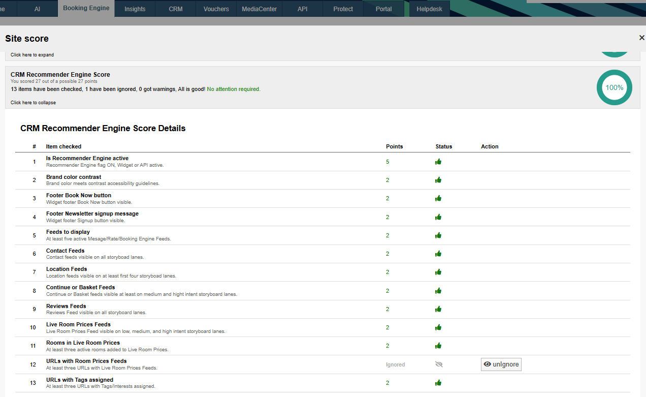Screen dimensions: 646x397
Task: Click the Ignored points label
Action: pos(396,364)
